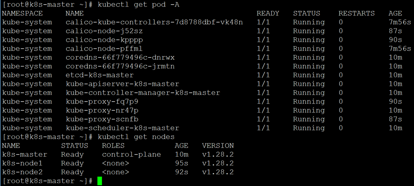Select the kube-apiserver-k8s-master text
Viewport: 414px width, 186px height.
pyautogui.click(x=123, y=84)
